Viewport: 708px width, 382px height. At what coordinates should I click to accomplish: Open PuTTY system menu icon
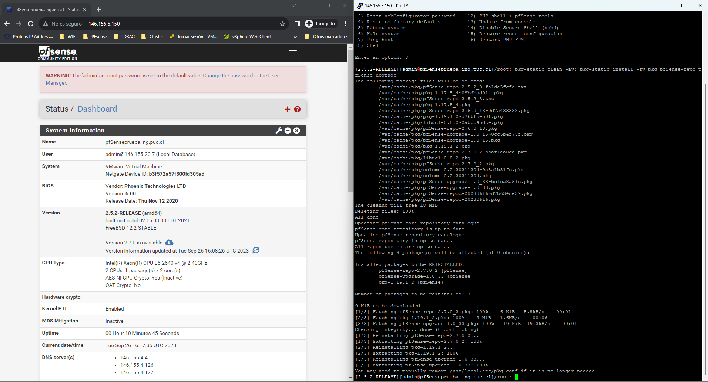pos(359,6)
